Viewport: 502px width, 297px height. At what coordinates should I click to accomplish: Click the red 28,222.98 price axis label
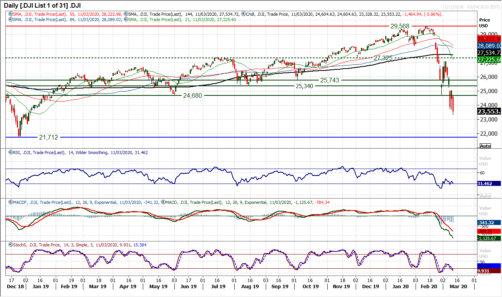click(x=489, y=39)
